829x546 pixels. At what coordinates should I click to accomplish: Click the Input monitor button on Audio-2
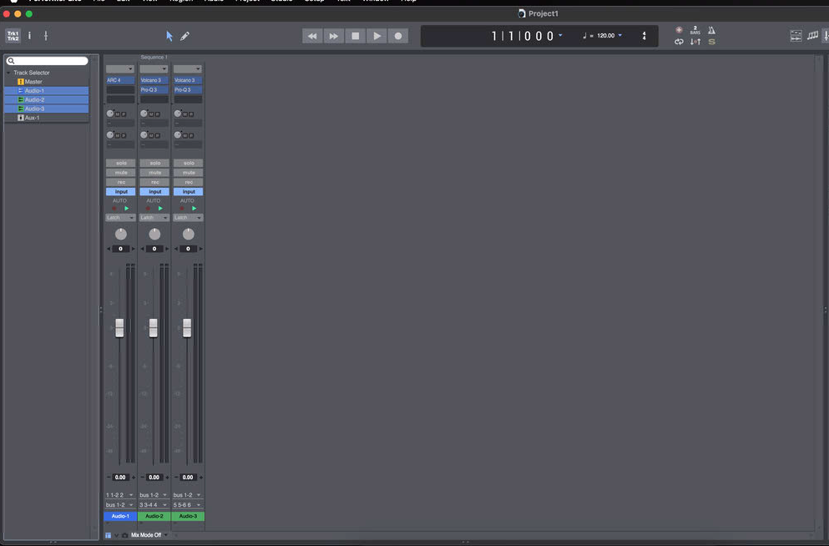click(154, 192)
